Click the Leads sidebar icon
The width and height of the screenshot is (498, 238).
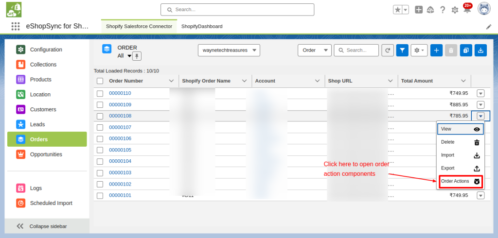coord(20,124)
